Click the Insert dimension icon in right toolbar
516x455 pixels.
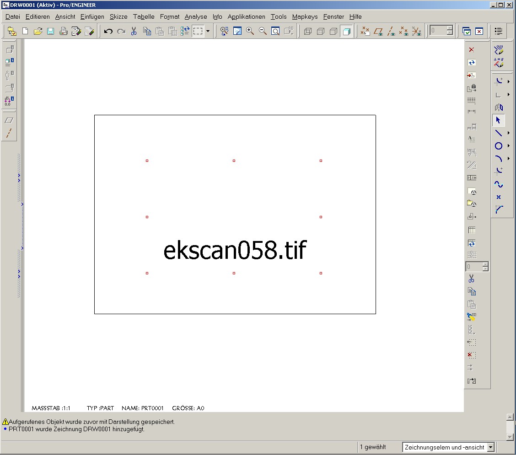pyautogui.click(x=472, y=111)
